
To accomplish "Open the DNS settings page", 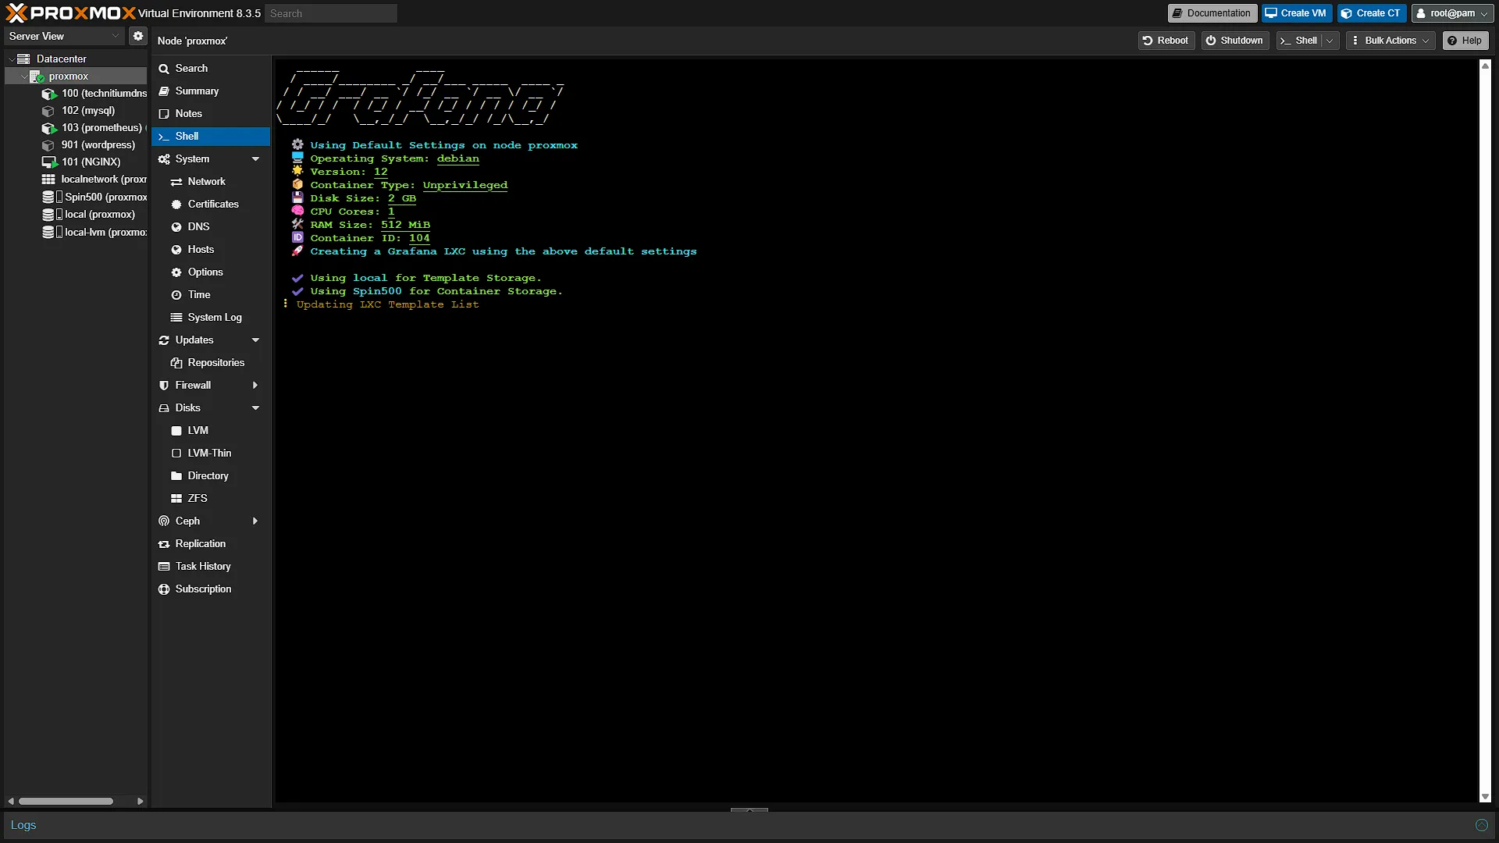I will [x=211, y=226].
